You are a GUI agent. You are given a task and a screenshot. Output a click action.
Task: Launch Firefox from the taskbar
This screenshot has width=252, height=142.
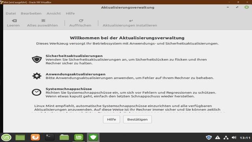point(35,138)
